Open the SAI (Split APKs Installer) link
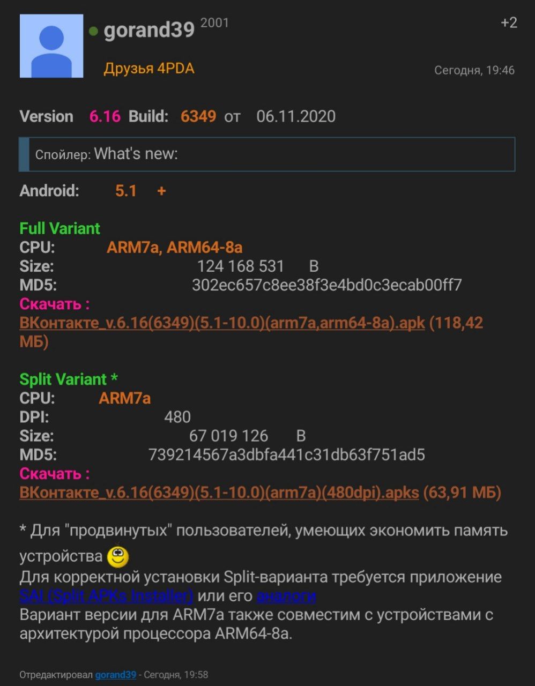Screen dimensions: 535x686 click(x=106, y=596)
